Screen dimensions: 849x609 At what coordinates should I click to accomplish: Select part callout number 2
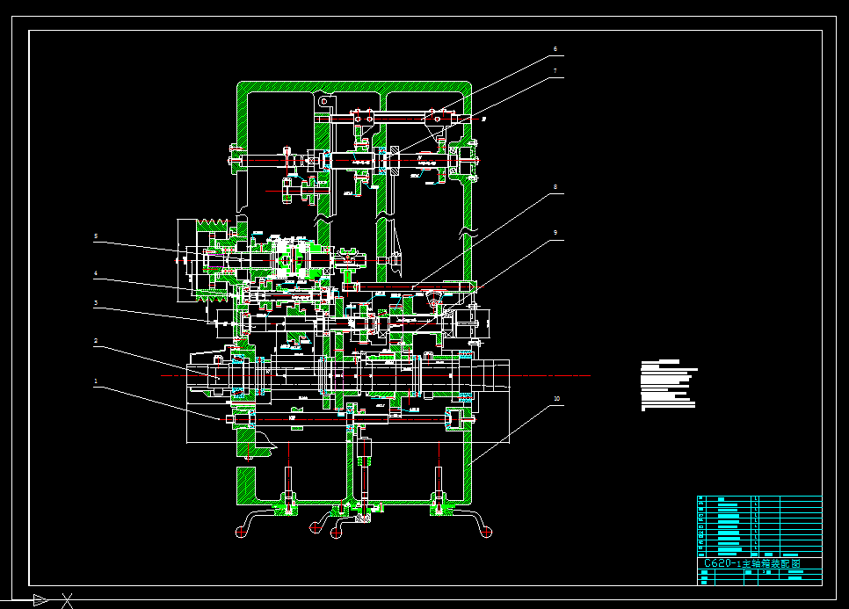(96, 341)
